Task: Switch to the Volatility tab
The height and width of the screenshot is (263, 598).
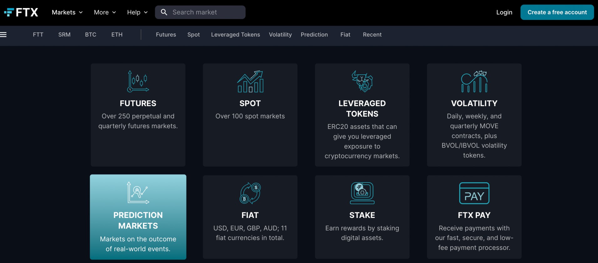Action: pyautogui.click(x=281, y=35)
